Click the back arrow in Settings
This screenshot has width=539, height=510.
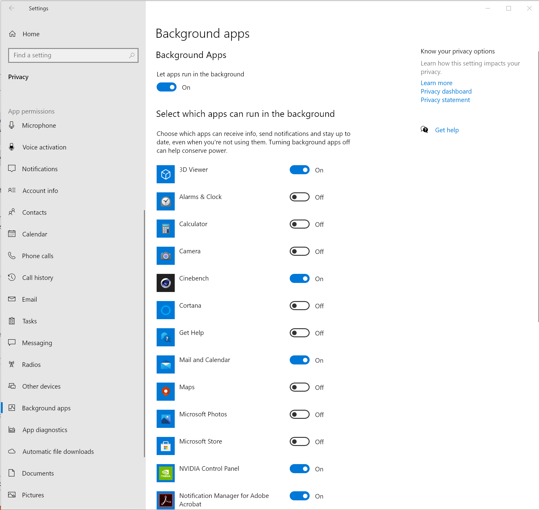click(x=12, y=8)
